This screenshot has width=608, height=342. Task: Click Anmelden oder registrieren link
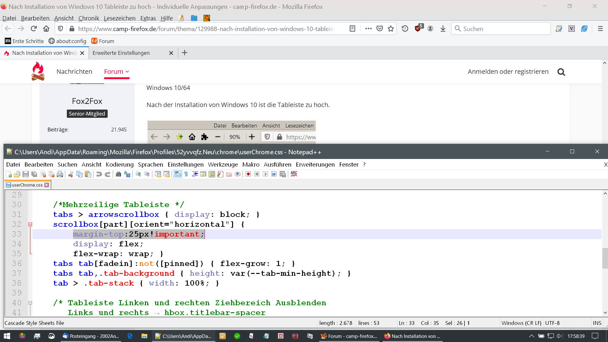(508, 72)
